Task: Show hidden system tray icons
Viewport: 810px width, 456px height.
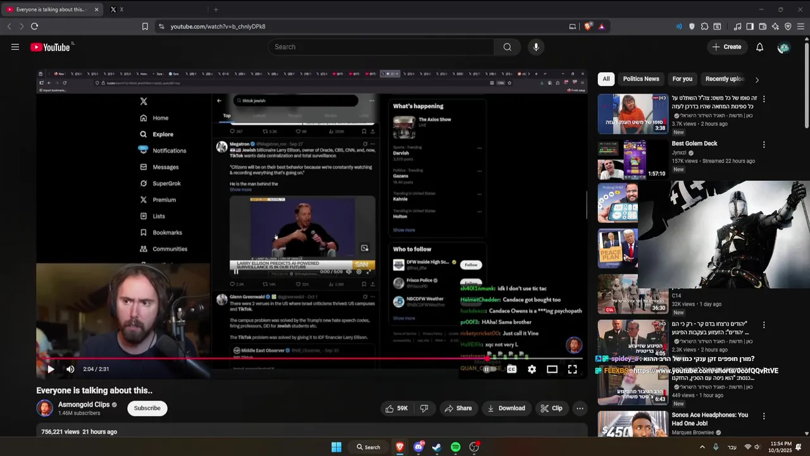Action: 702,447
